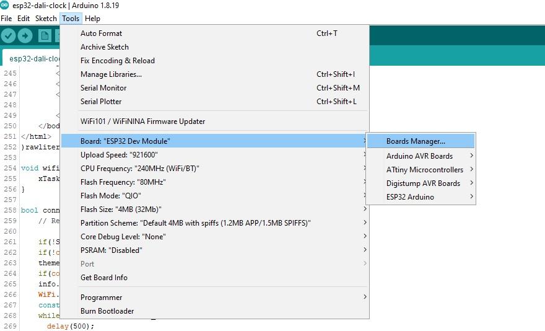Choose Archive Sketch menu entry
The image size is (545, 331).
(214, 47)
